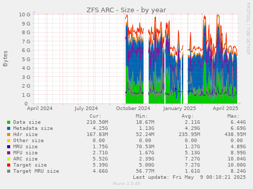Click Hdr size average value 235.95M

point(189,134)
